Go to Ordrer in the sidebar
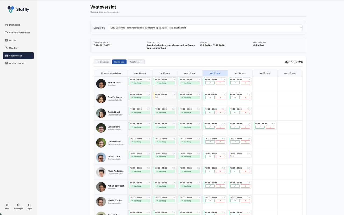Screen dimensions: 344x215 click(x=18, y=40)
